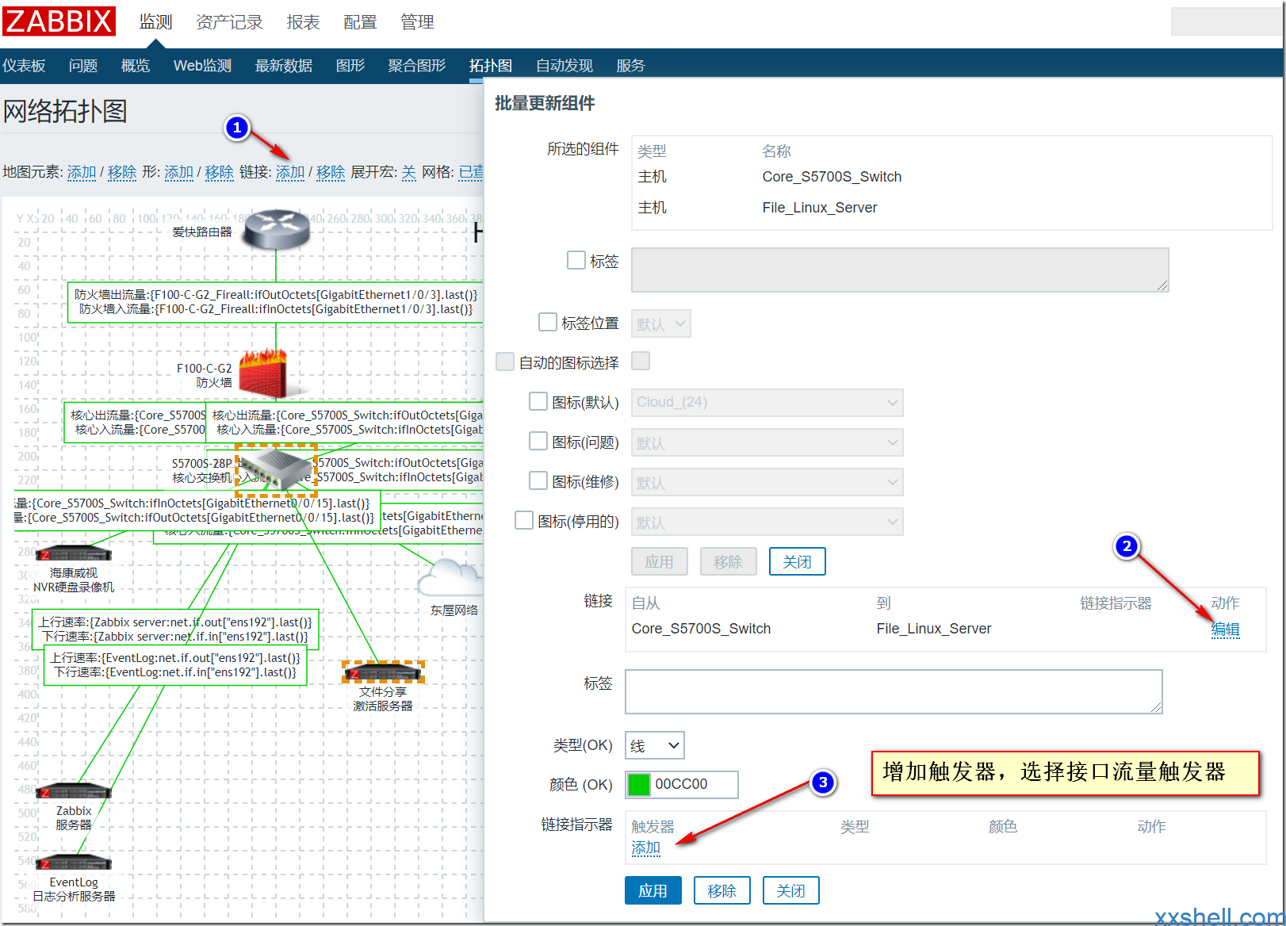Open the 类型(OK) 线 dropdown

[655, 745]
